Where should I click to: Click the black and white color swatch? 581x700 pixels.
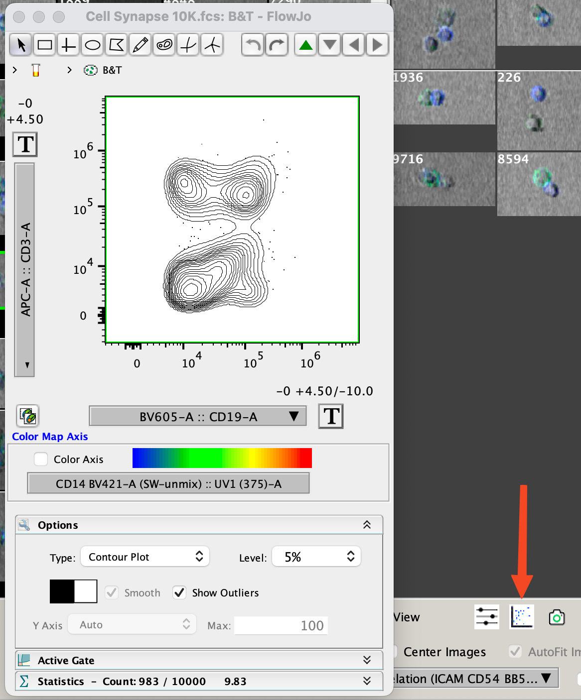coord(73,591)
